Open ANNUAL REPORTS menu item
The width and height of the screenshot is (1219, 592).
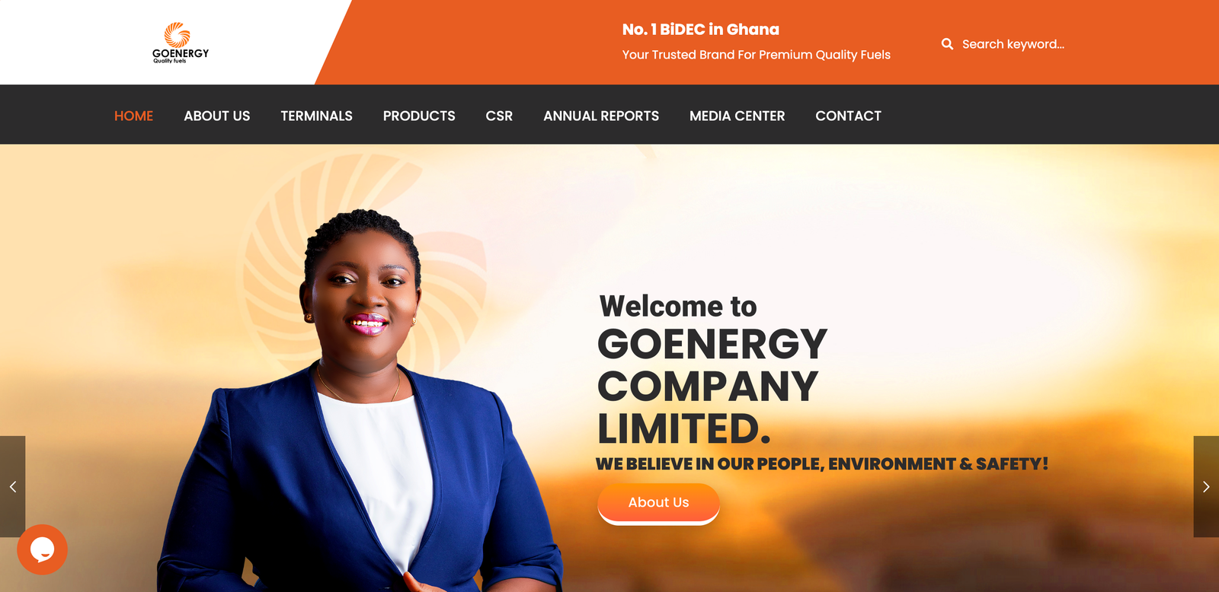coord(601,116)
